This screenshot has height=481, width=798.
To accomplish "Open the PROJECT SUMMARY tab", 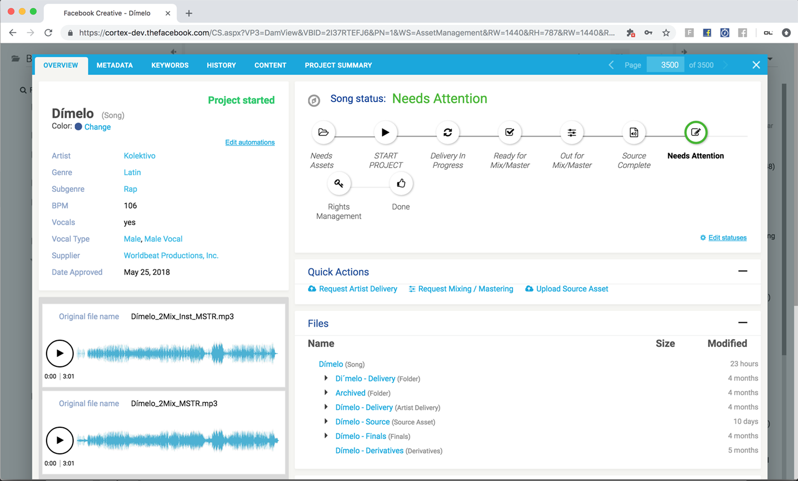I will (x=339, y=65).
